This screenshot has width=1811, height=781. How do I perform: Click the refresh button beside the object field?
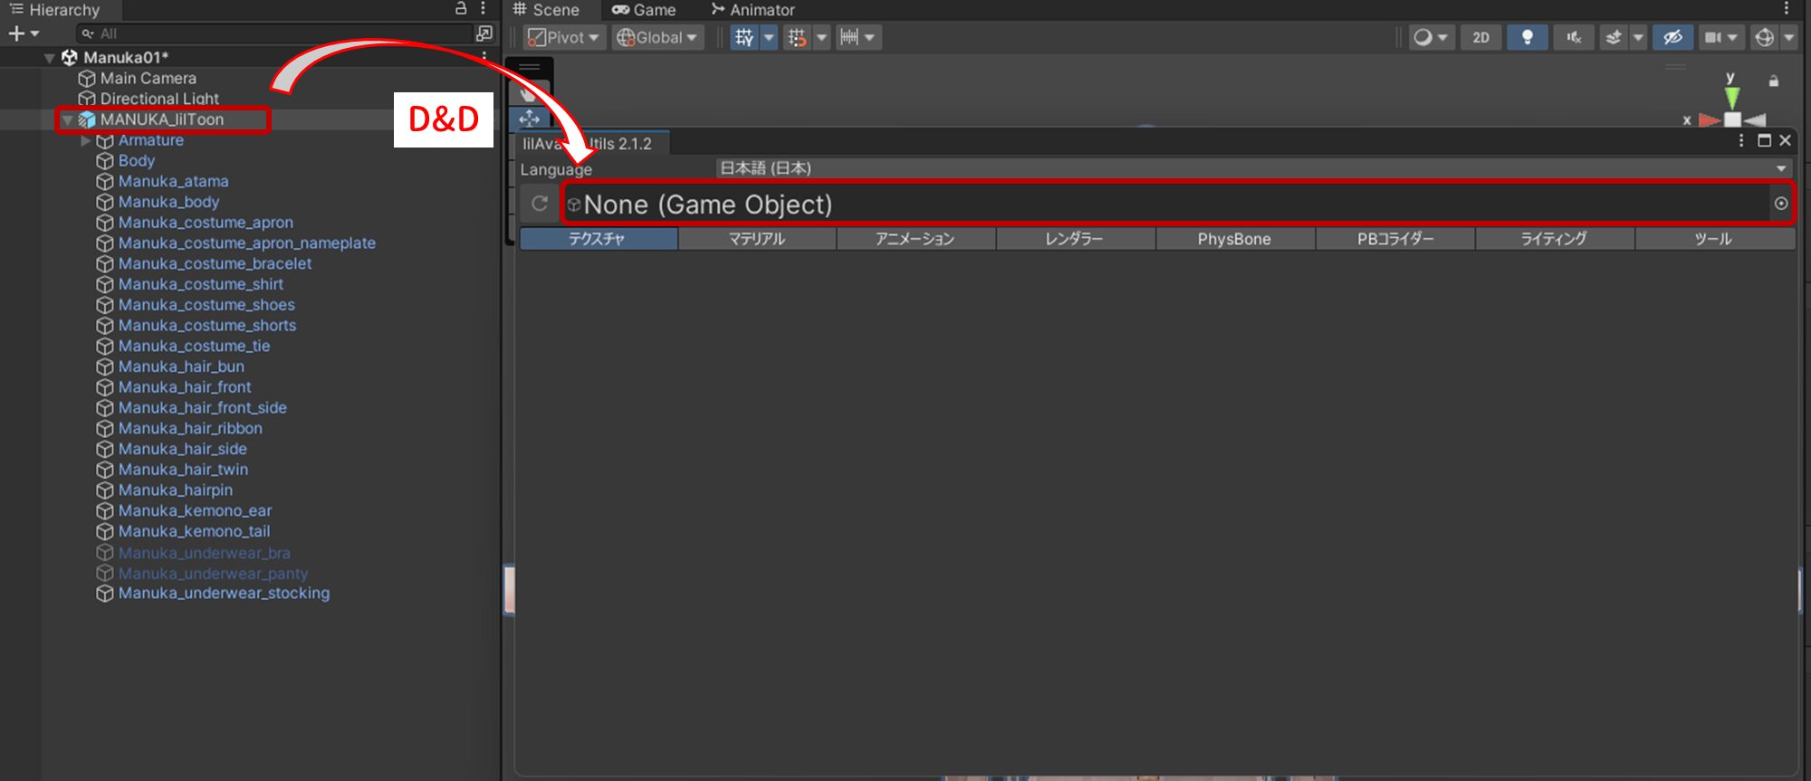pos(540,204)
